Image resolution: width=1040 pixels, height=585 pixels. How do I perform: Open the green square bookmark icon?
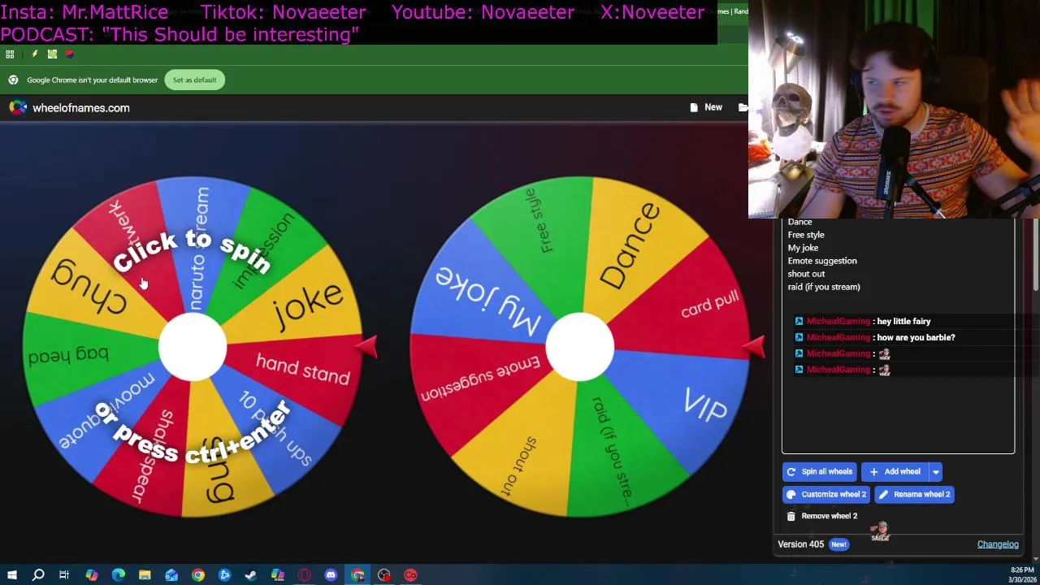52,54
